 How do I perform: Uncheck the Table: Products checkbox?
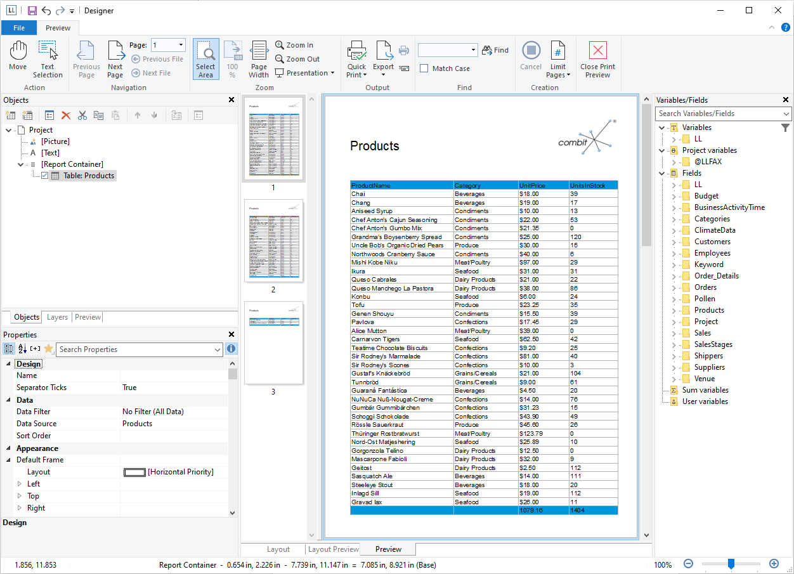click(45, 176)
